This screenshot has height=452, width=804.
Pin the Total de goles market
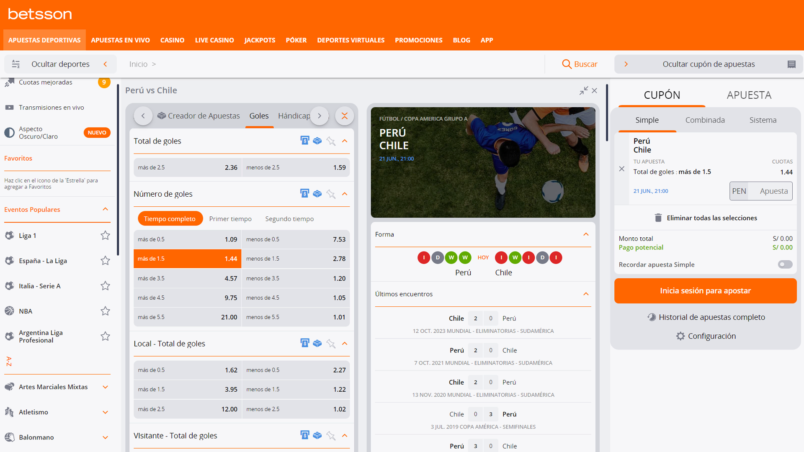click(x=331, y=141)
